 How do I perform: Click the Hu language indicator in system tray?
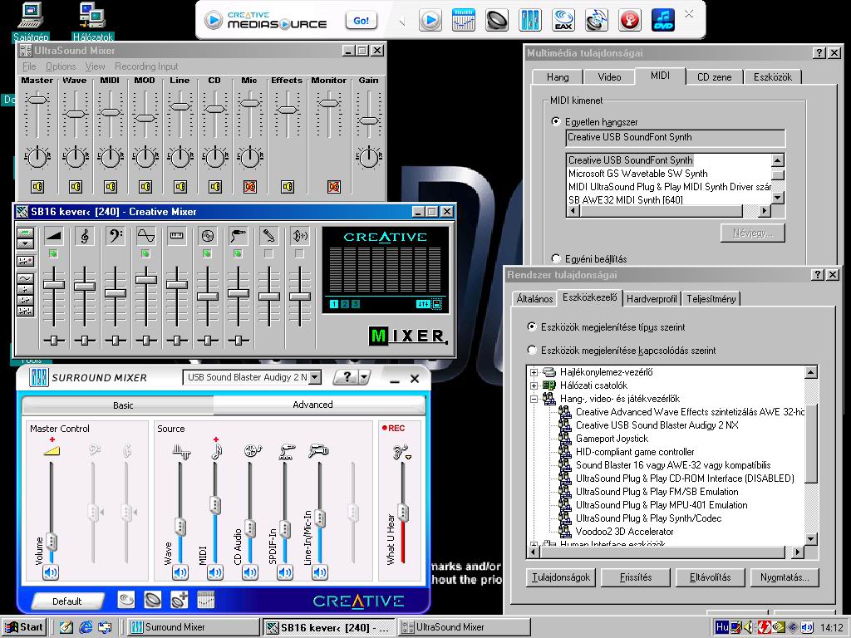pyautogui.click(x=722, y=627)
